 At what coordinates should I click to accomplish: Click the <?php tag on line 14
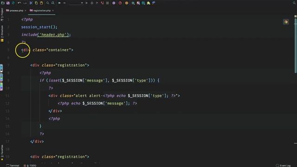(54, 119)
